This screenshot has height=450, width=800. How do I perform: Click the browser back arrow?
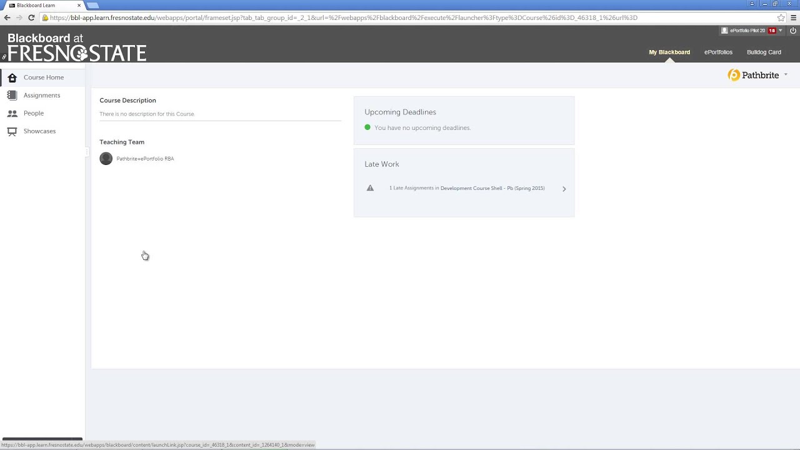(7, 17)
